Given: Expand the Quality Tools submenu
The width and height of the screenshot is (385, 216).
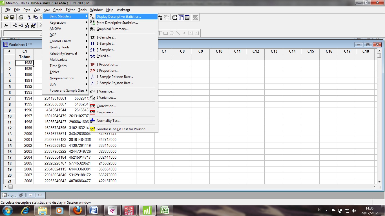Looking at the screenshot, I should 65,47.
